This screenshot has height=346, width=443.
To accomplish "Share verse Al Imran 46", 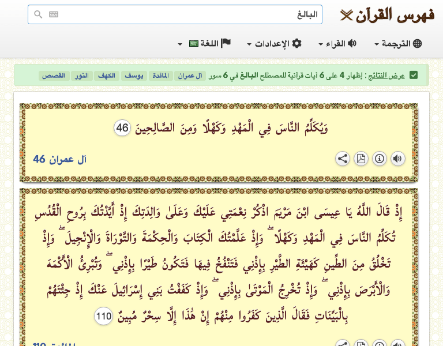I will (343, 159).
